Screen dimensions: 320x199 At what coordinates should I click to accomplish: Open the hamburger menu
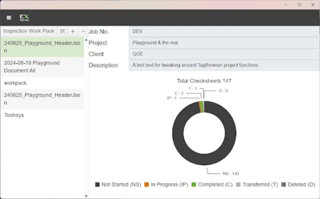(x=8, y=17)
